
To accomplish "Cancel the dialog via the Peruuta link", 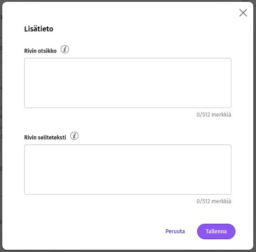I will (175, 231).
